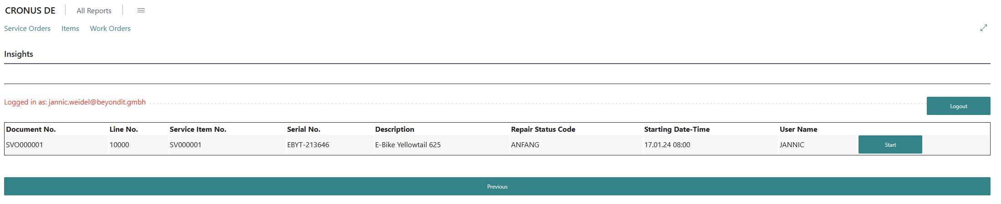Click the expand page arrows icon
Image resolution: width=1001 pixels, height=204 pixels.
click(983, 28)
